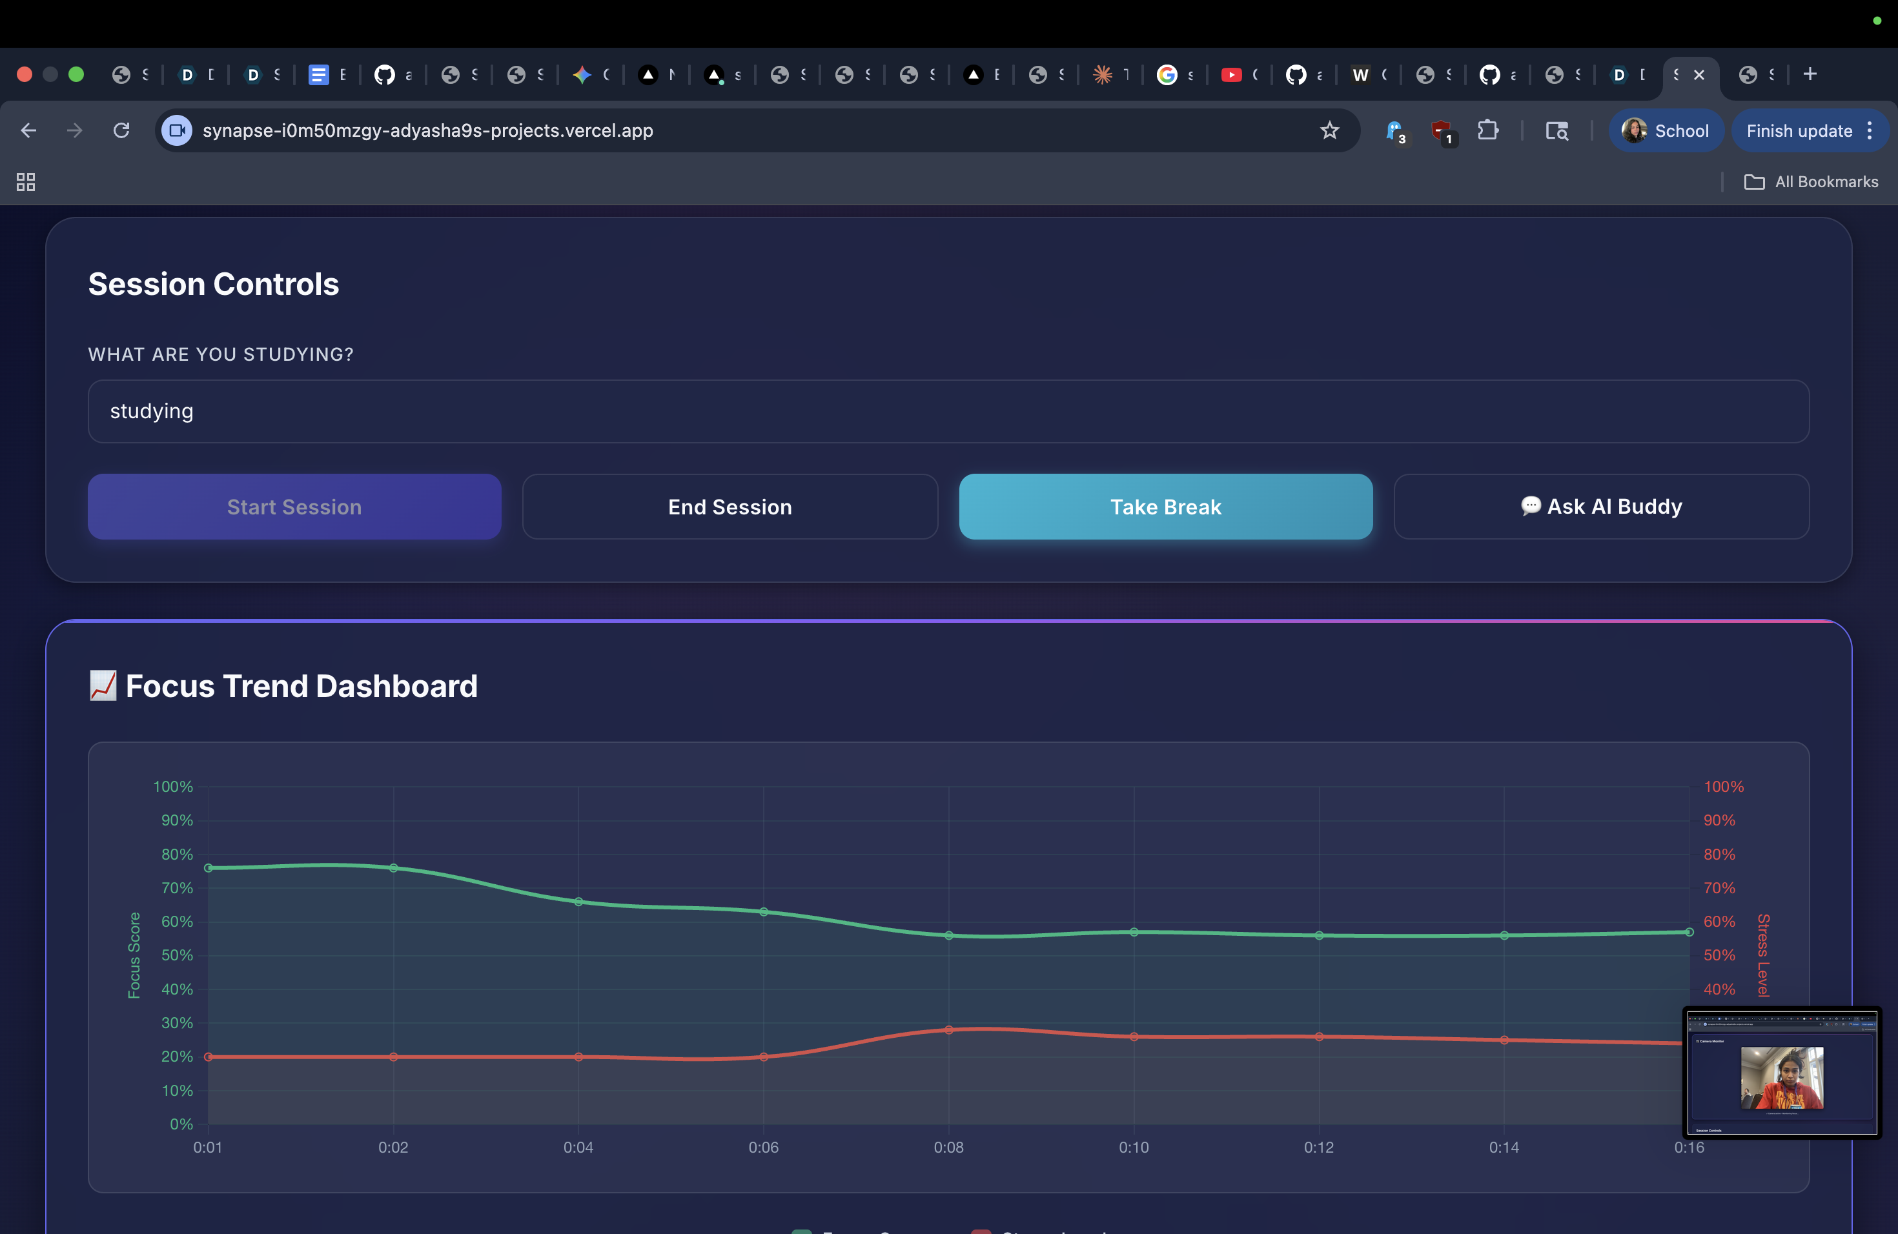Go back to previous page
Screen dimensions: 1898x1234
(x=28, y=130)
